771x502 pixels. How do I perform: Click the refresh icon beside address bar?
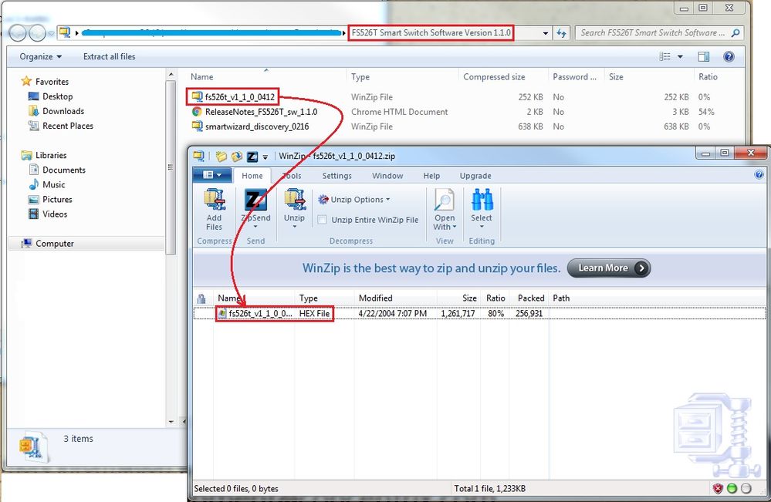coord(562,33)
